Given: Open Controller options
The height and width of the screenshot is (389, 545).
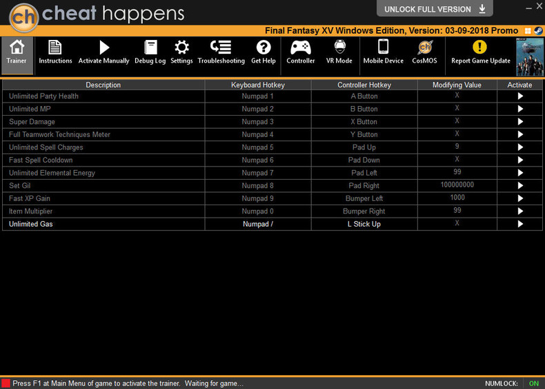Looking at the screenshot, I should pos(301,52).
